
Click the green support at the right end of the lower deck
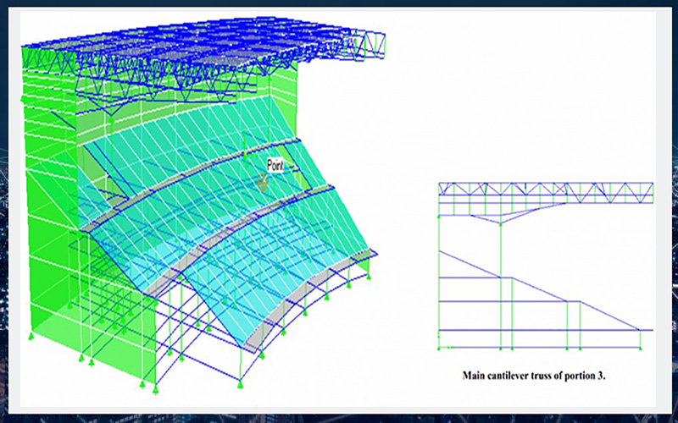(x=370, y=276)
